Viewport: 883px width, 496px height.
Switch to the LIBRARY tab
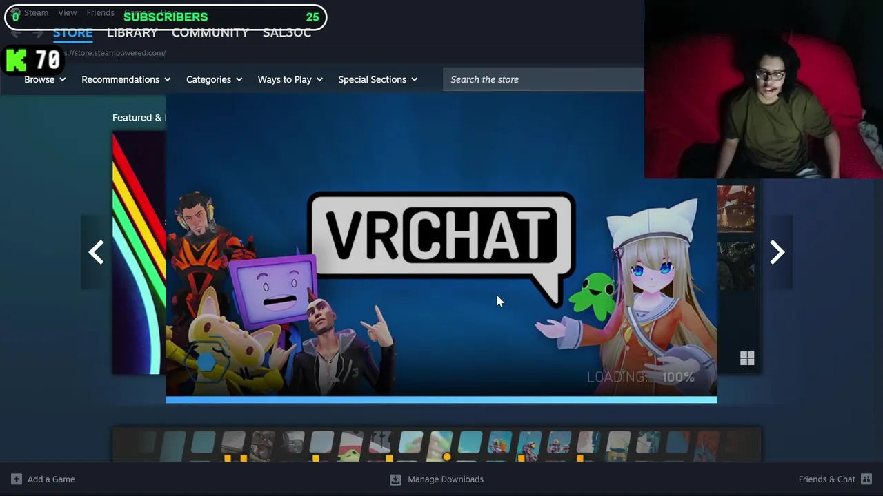[132, 32]
